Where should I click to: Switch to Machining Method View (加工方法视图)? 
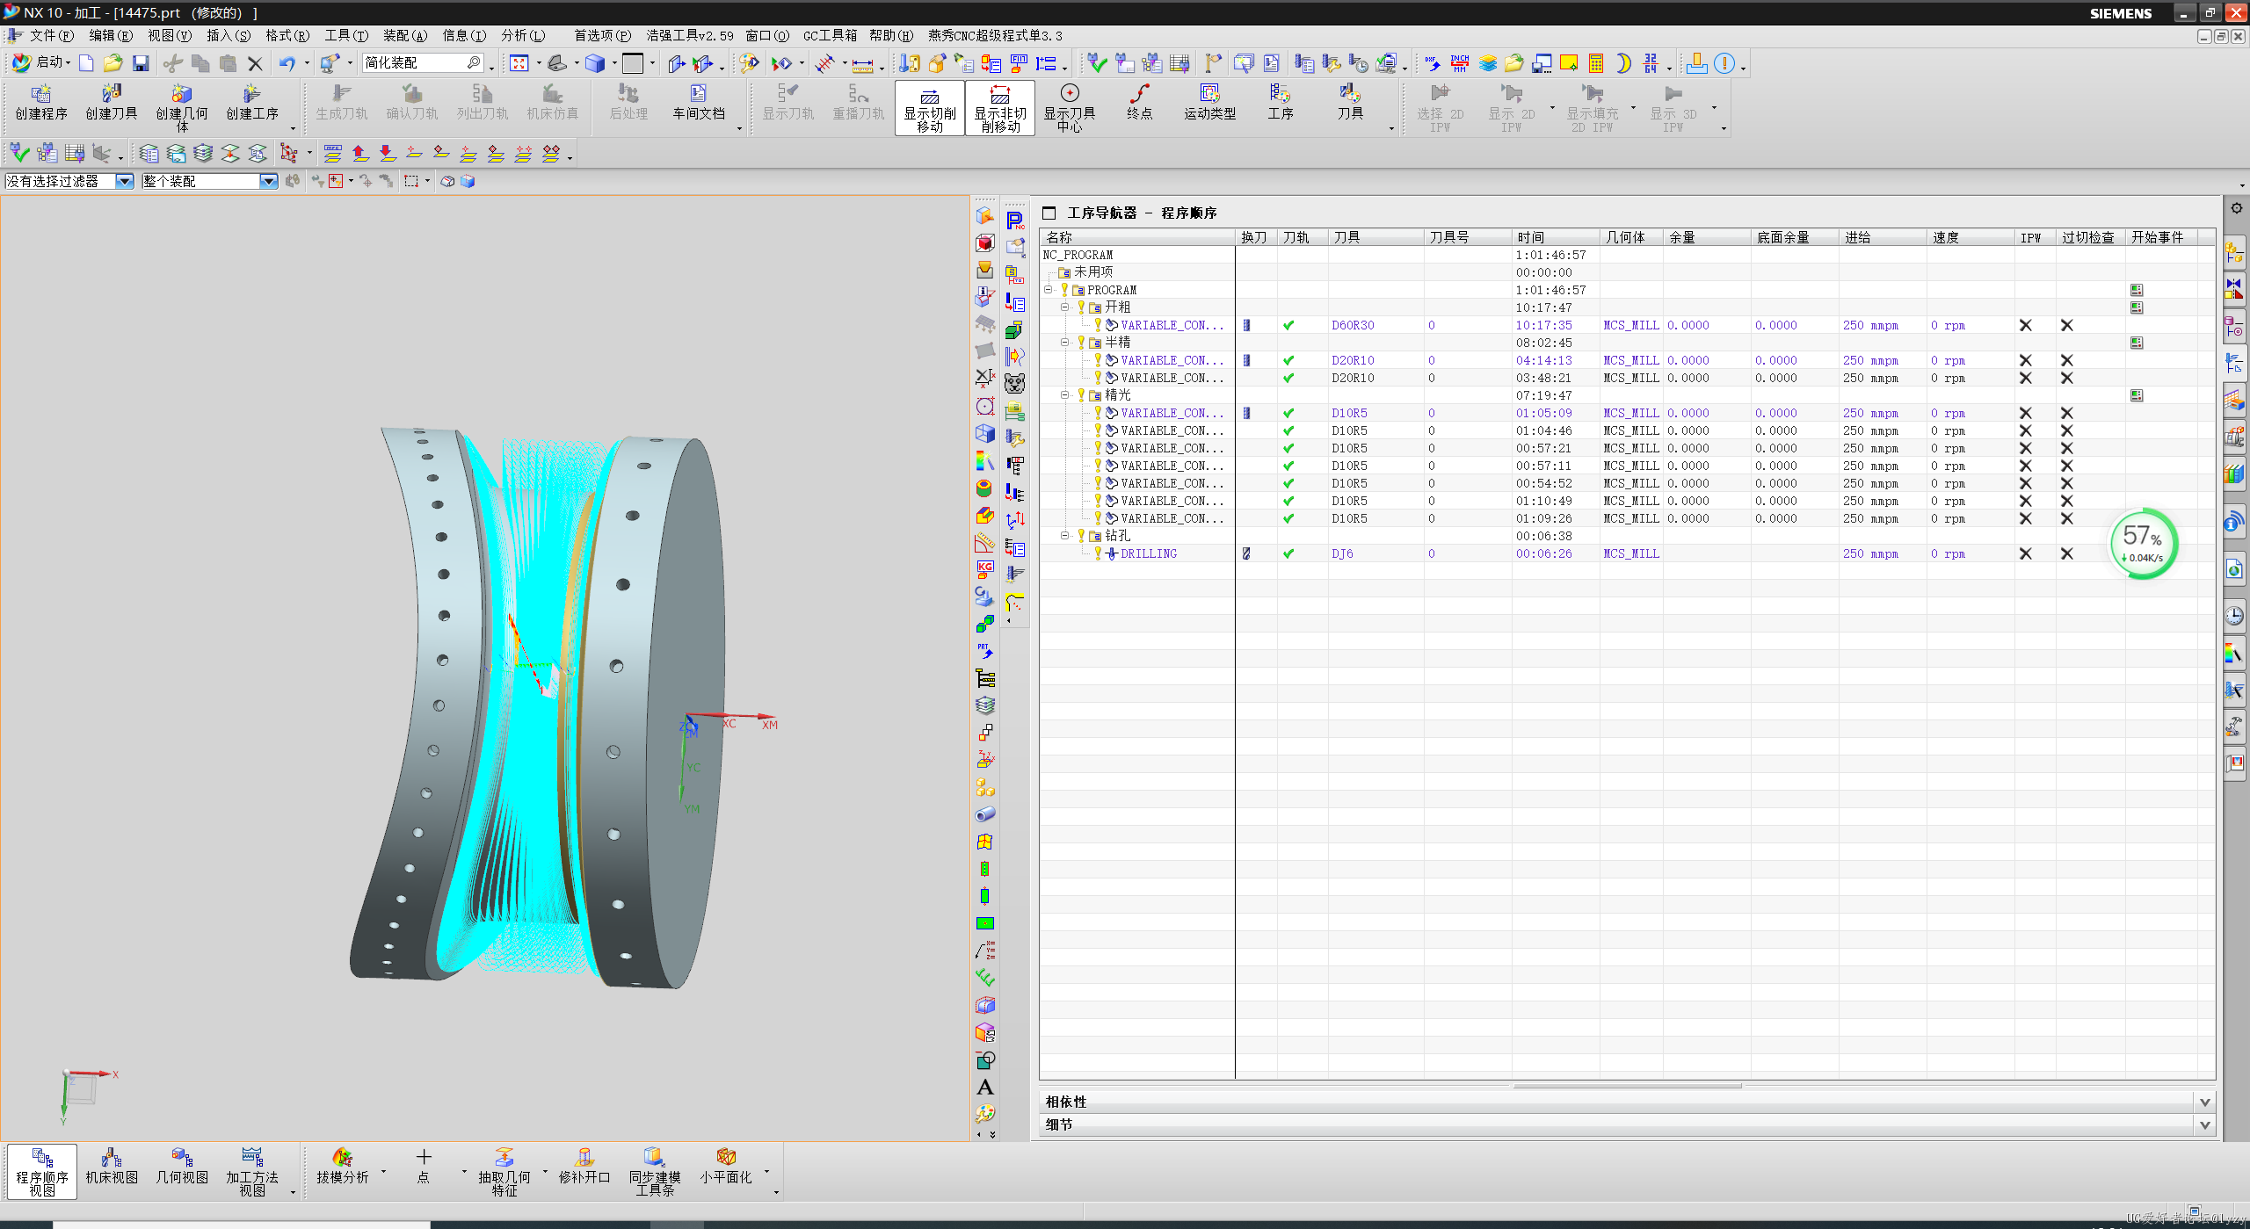pos(251,1171)
